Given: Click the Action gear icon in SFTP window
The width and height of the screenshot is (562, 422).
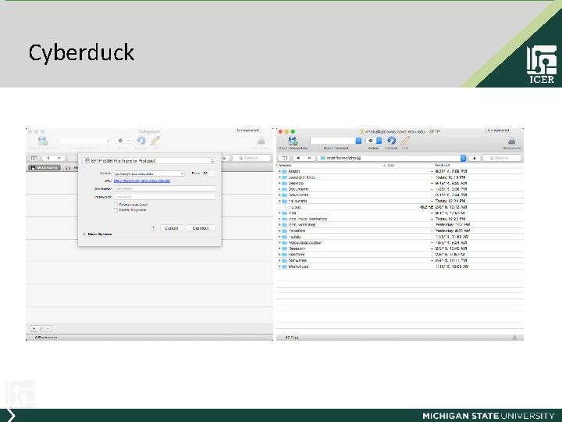Looking at the screenshot, I should coord(371,141).
